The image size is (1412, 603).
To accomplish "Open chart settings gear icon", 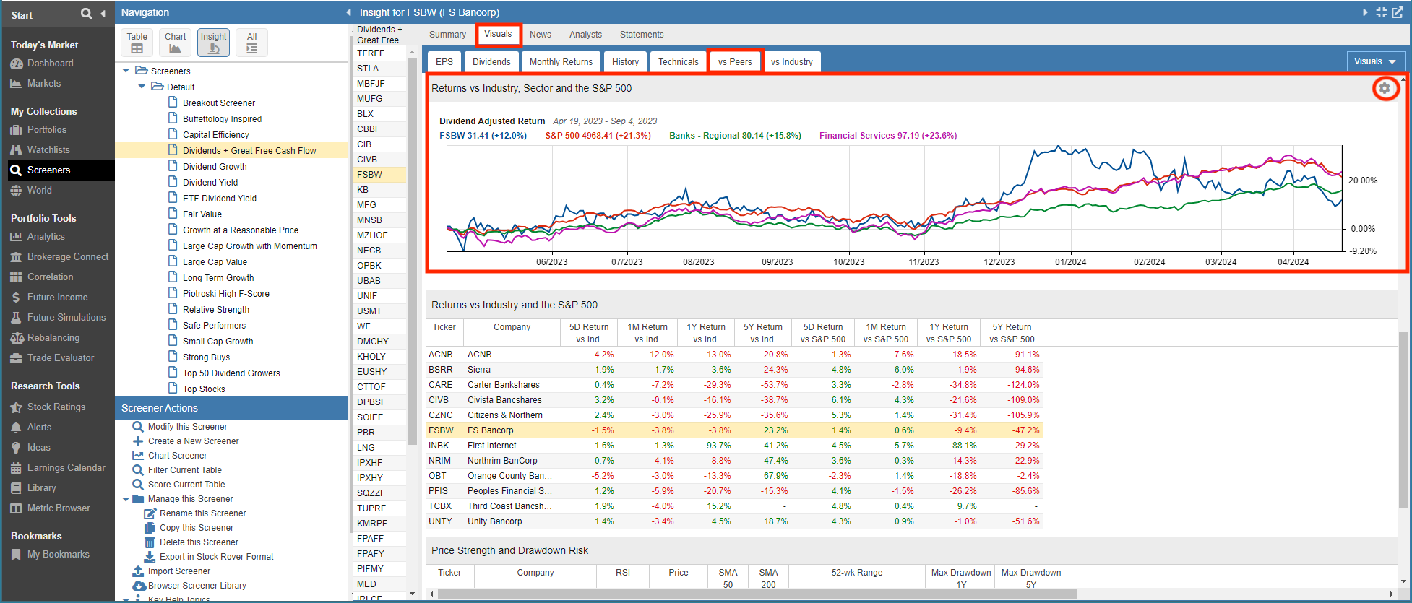I will 1384,88.
